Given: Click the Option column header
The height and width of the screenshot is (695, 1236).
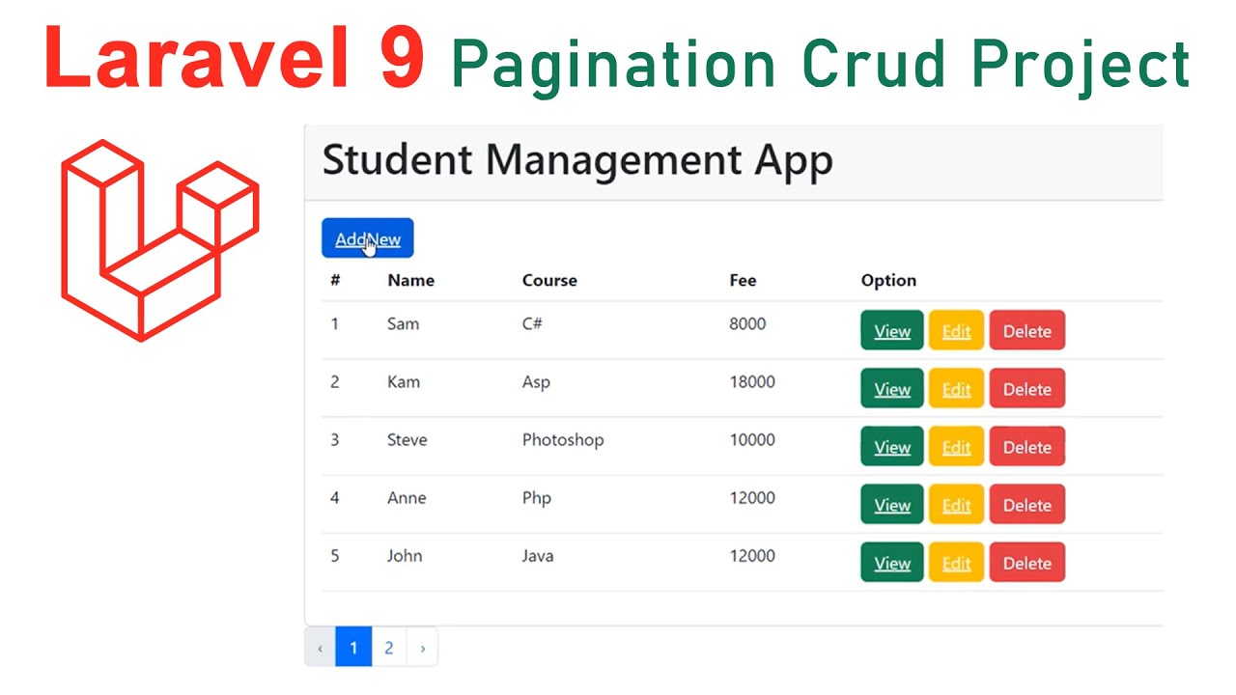Looking at the screenshot, I should point(888,281).
